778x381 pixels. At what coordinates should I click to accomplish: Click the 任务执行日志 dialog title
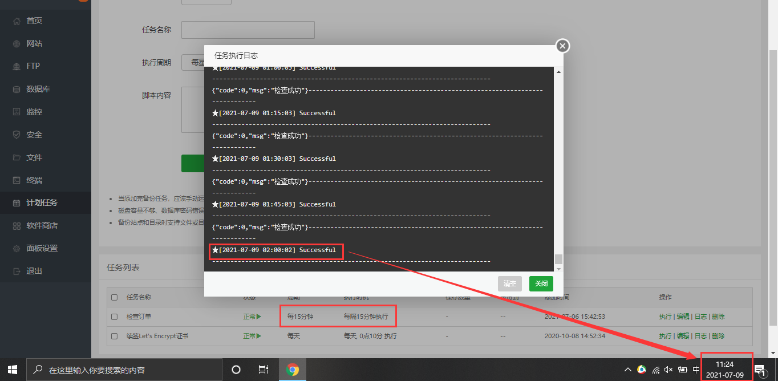pos(236,55)
